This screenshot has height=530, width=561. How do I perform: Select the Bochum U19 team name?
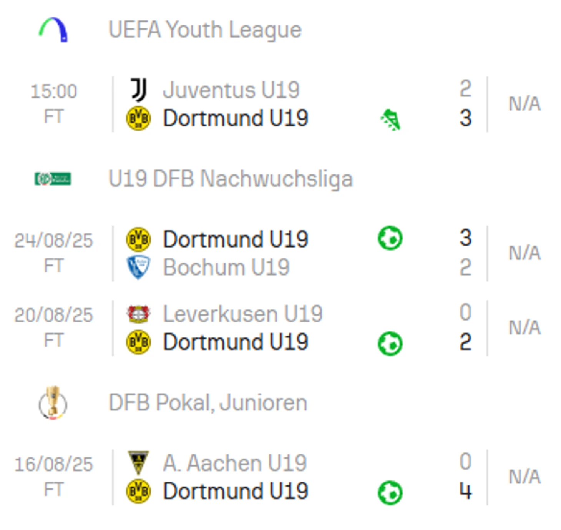[x=226, y=267]
